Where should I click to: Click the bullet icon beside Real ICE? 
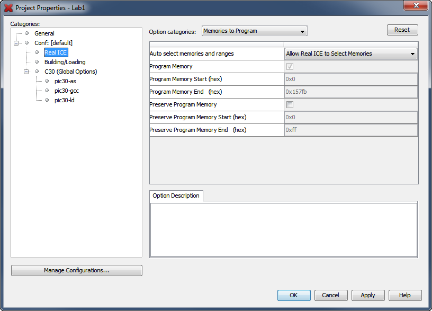pyautogui.click(x=37, y=52)
